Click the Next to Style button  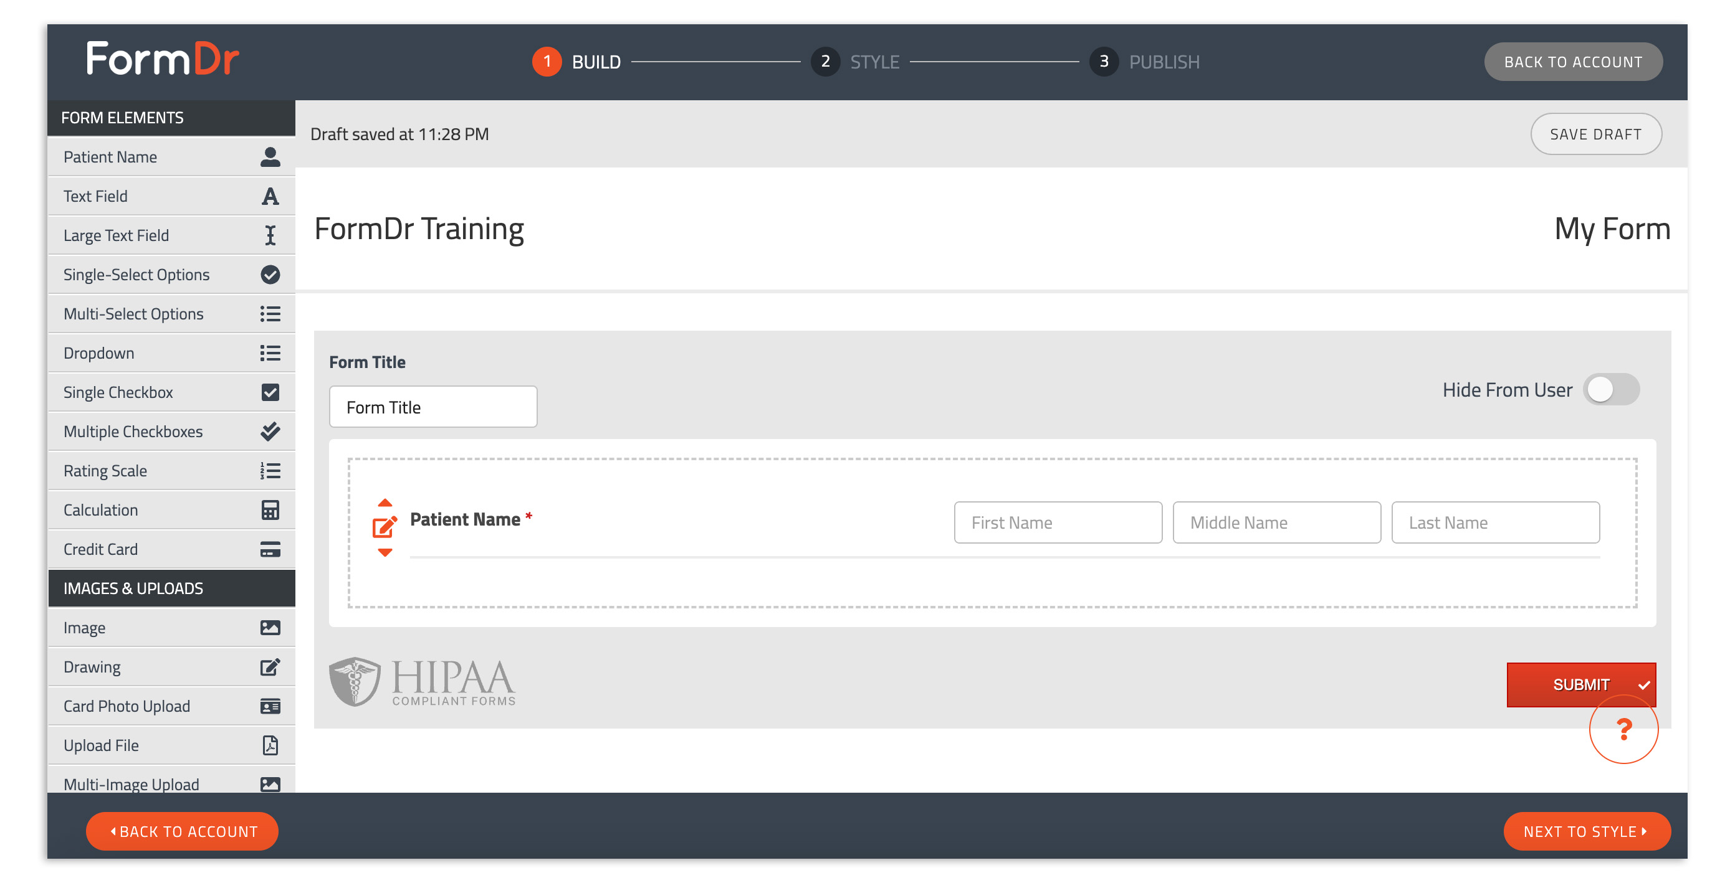(1587, 832)
